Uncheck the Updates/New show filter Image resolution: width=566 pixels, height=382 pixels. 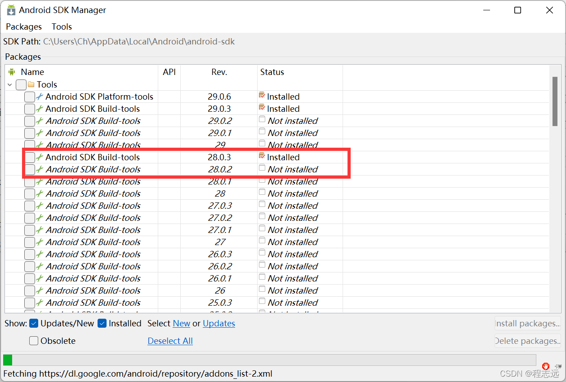click(x=34, y=323)
